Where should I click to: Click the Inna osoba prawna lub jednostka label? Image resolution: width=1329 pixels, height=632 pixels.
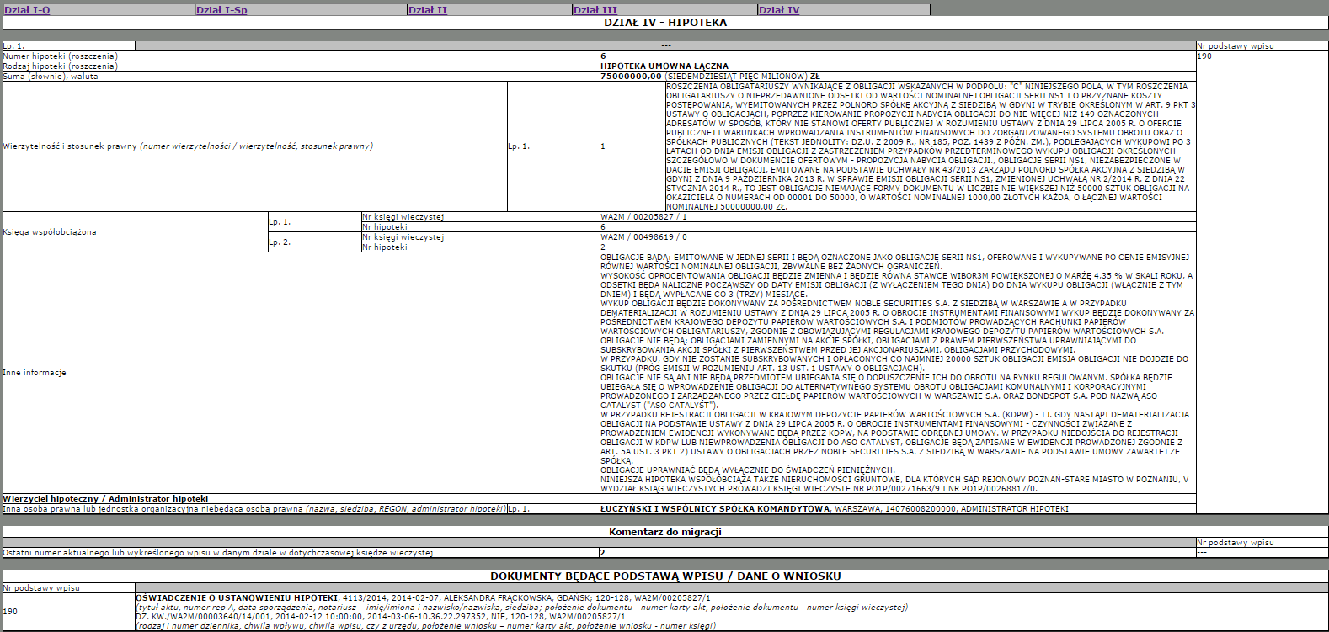click(x=254, y=509)
